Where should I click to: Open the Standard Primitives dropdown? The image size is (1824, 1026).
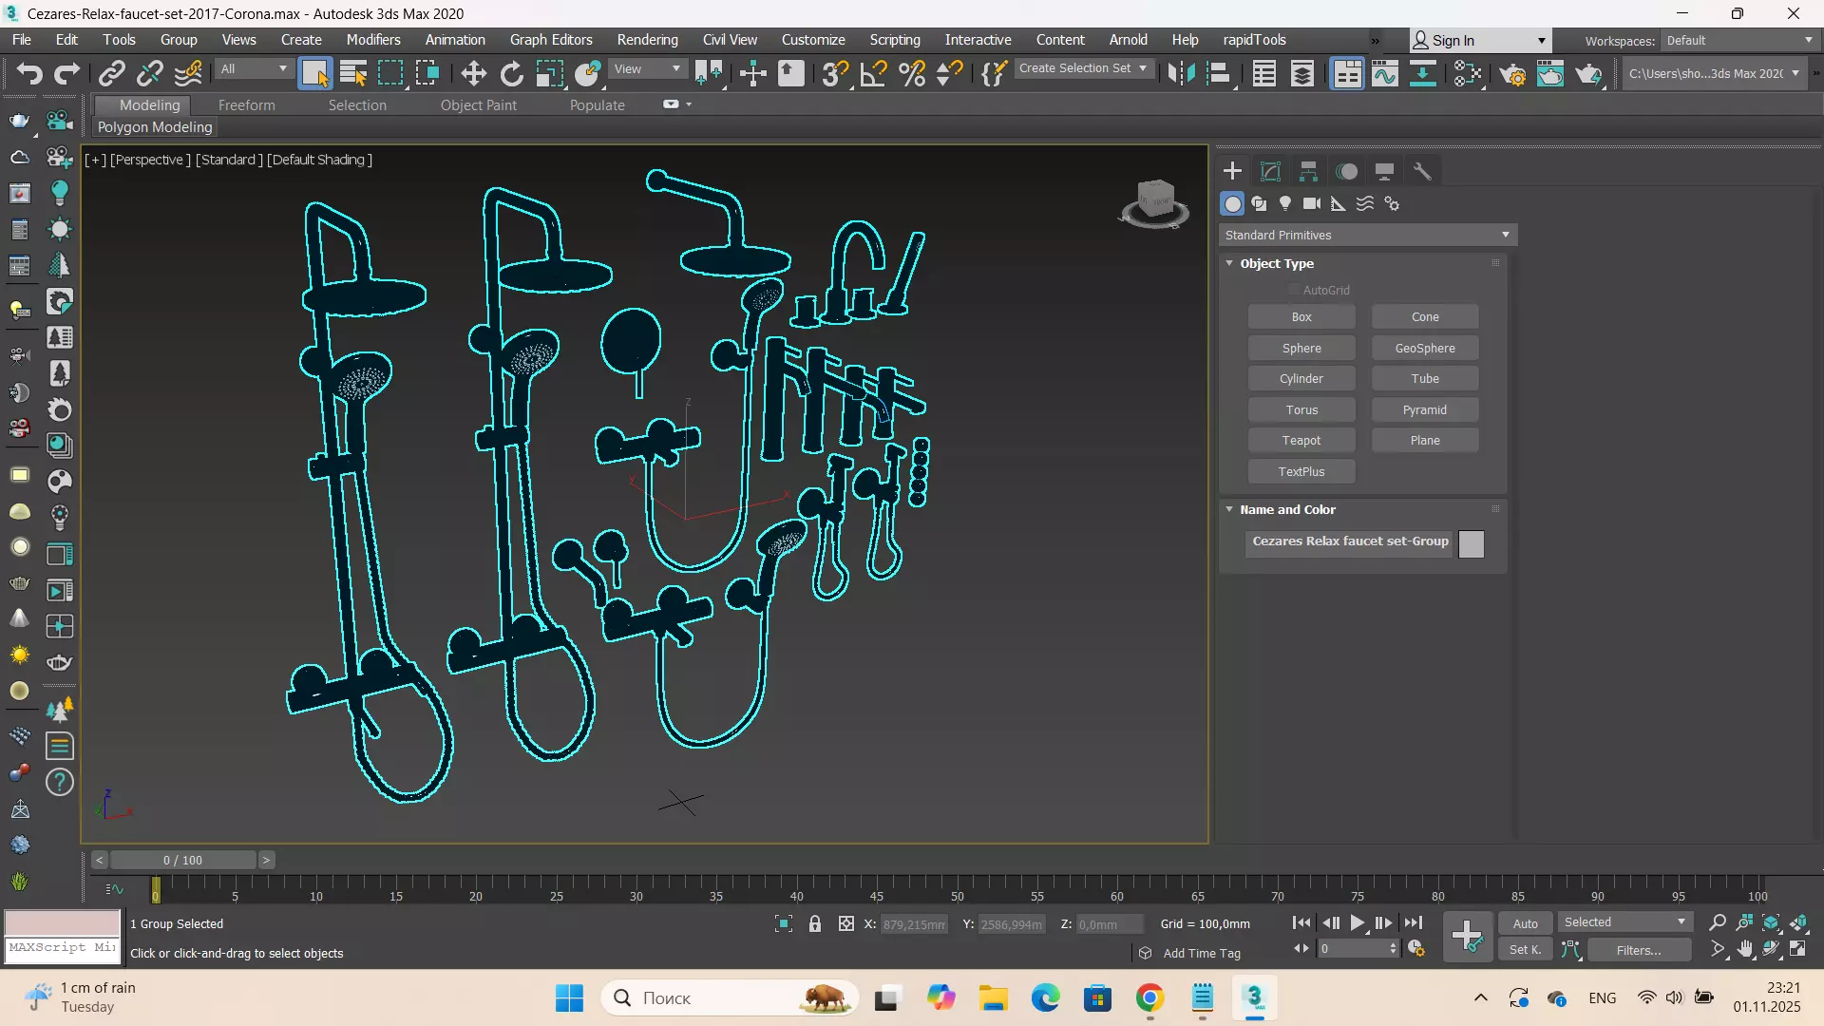click(1367, 235)
